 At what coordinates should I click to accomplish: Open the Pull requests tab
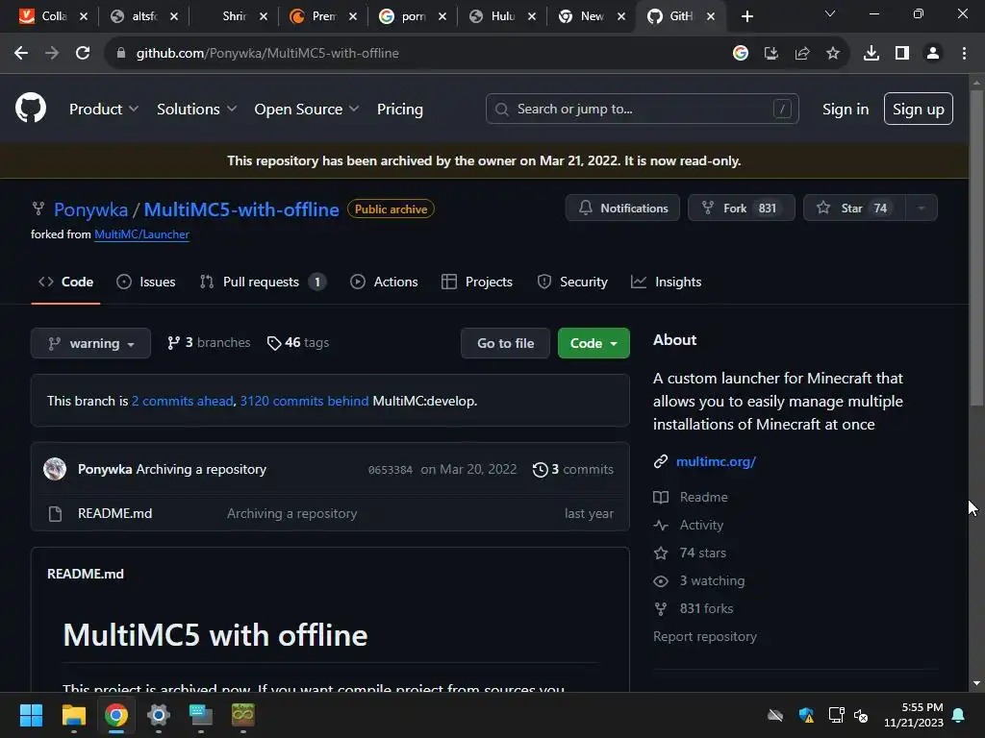(263, 283)
